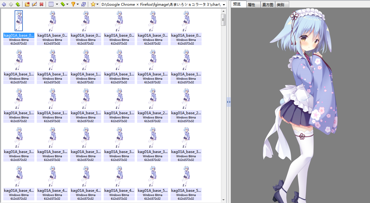Click the highlighted kag01A_base_0 file name
370x203 pixels.
19,35
